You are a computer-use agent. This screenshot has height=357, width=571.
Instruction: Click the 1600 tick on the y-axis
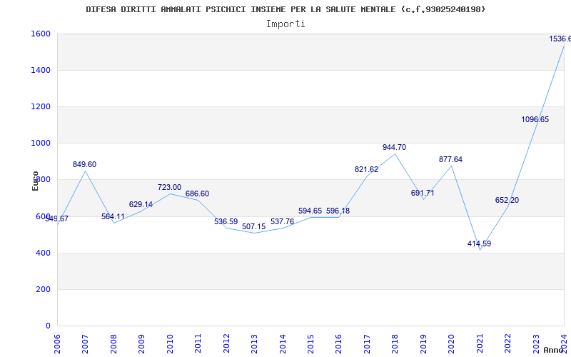(40, 34)
